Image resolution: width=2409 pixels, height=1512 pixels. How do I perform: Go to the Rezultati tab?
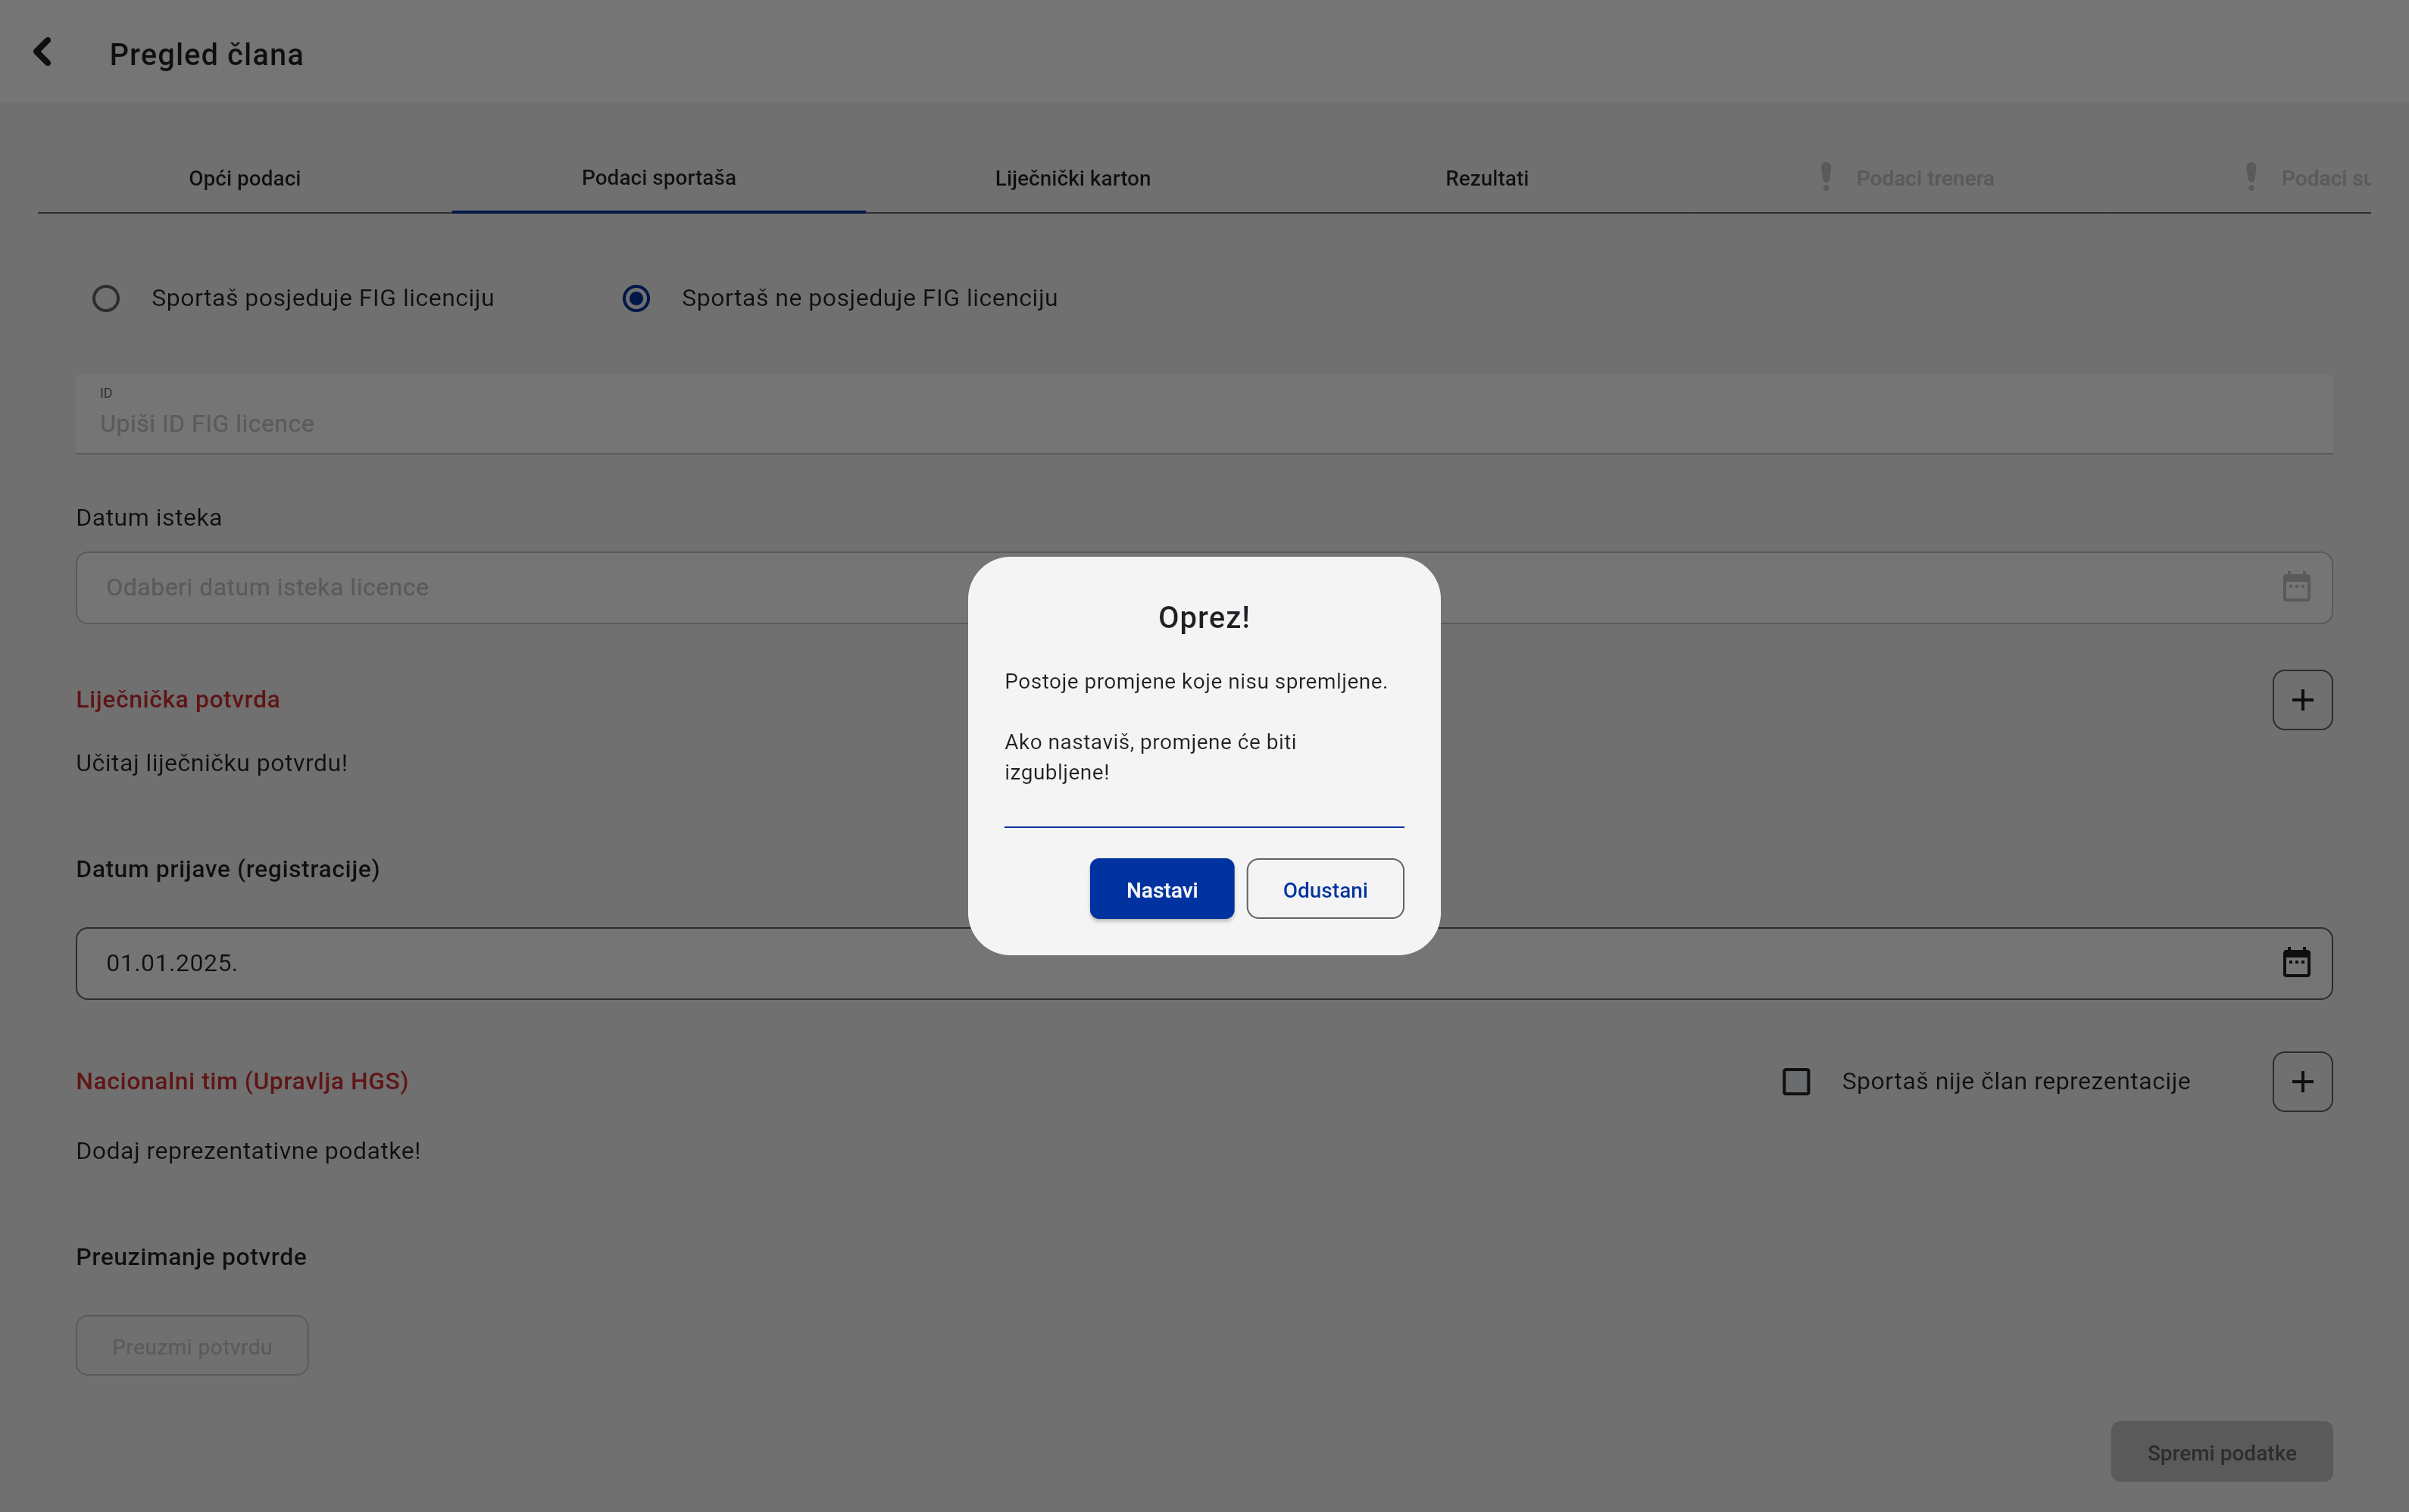[x=1486, y=178]
